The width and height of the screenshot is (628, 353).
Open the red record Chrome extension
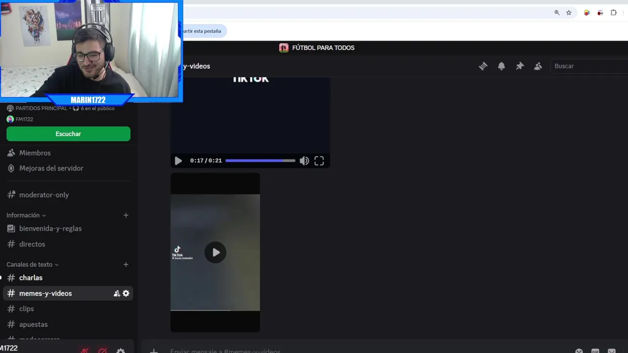pos(600,13)
